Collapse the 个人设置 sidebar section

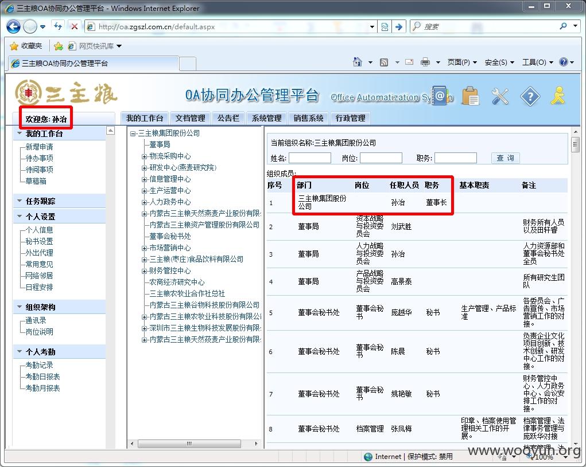tap(20, 216)
